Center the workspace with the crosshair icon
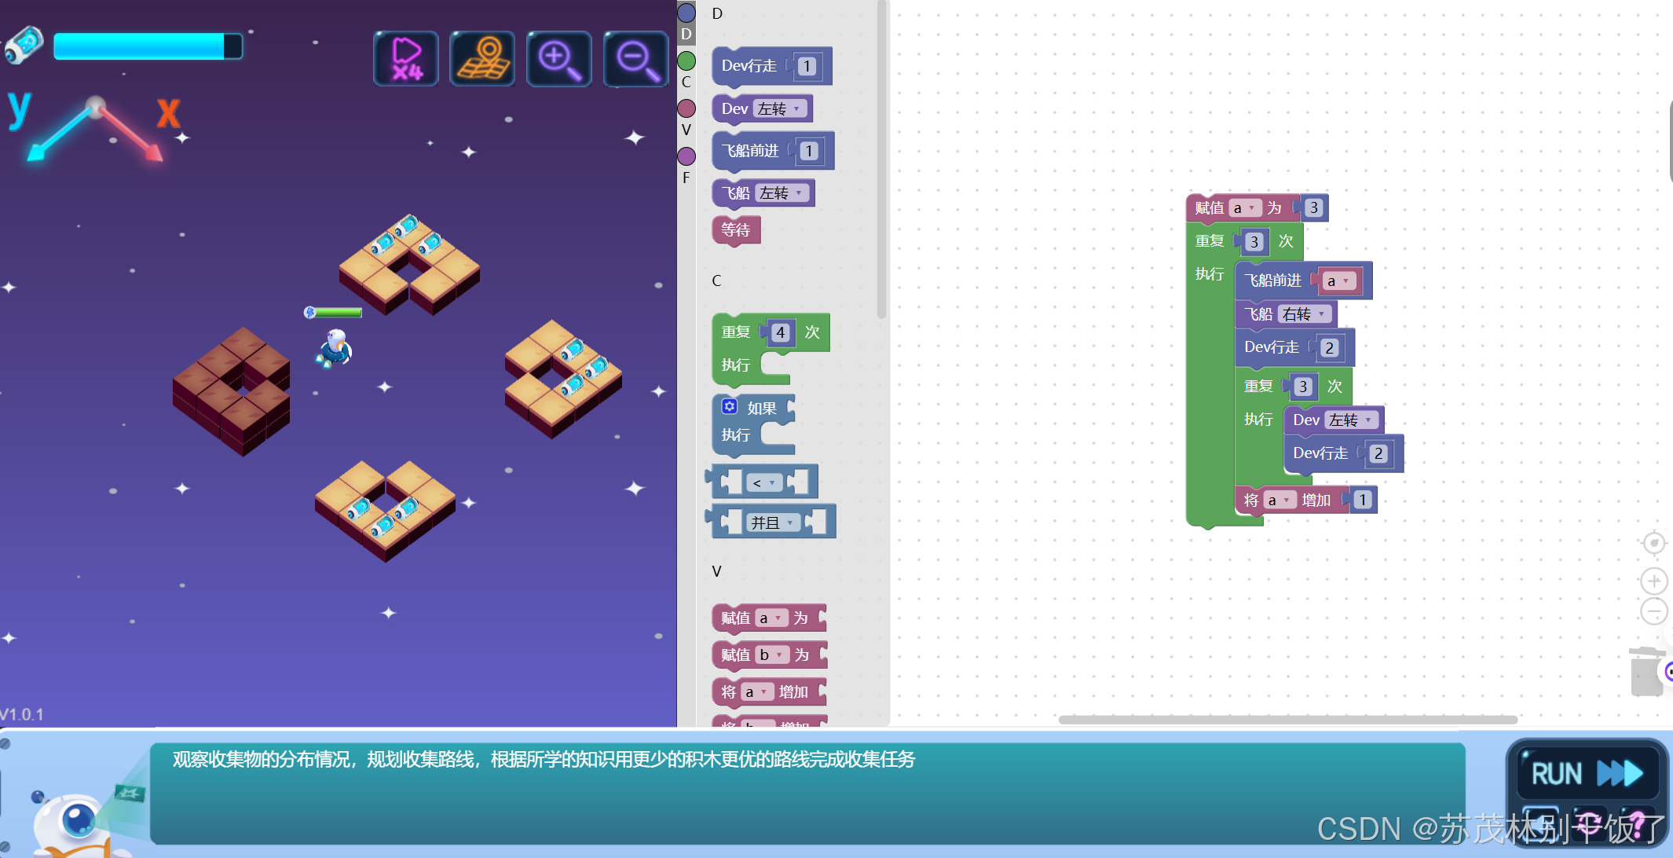This screenshot has height=858, width=1673. (1653, 543)
